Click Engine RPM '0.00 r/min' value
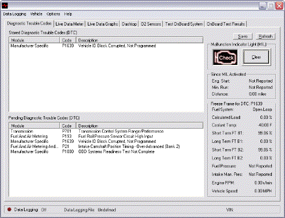The width and height of the screenshot is (285, 218). tap(263, 183)
